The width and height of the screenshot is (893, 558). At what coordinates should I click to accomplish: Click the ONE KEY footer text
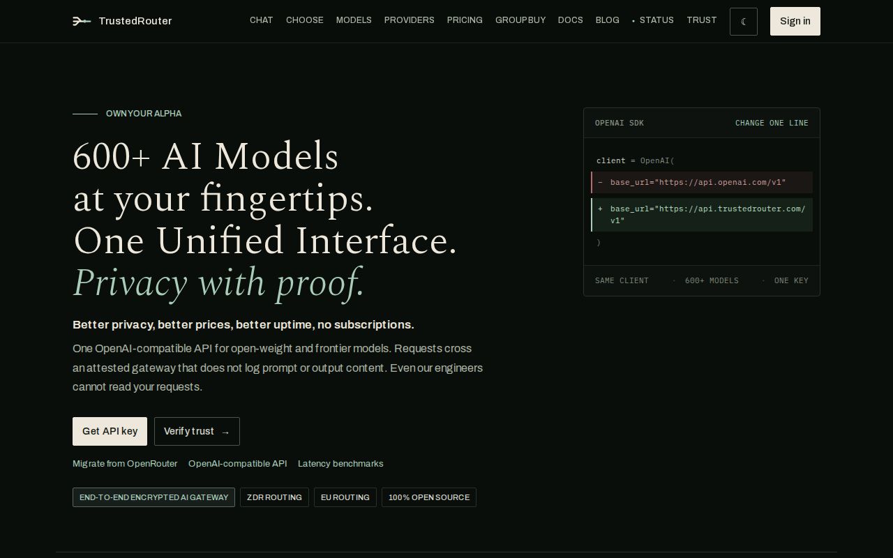tap(791, 280)
